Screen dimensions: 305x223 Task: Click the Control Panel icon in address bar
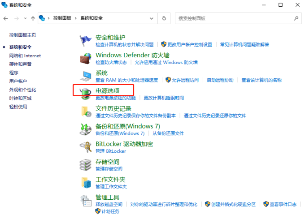pos(42,18)
